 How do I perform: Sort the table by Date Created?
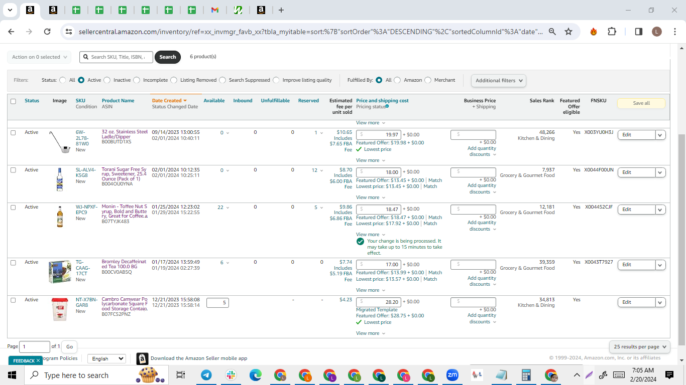click(169, 101)
